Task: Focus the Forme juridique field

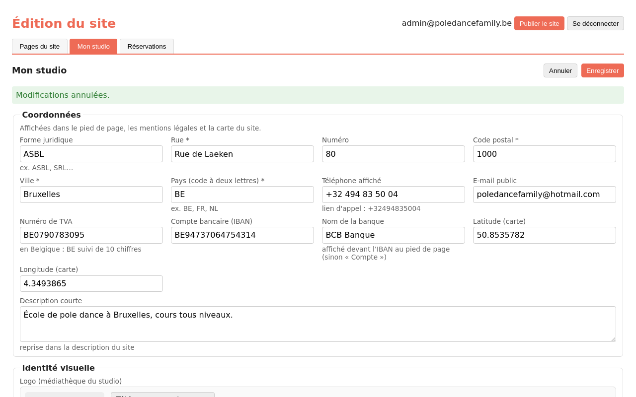Action: pos(91,154)
